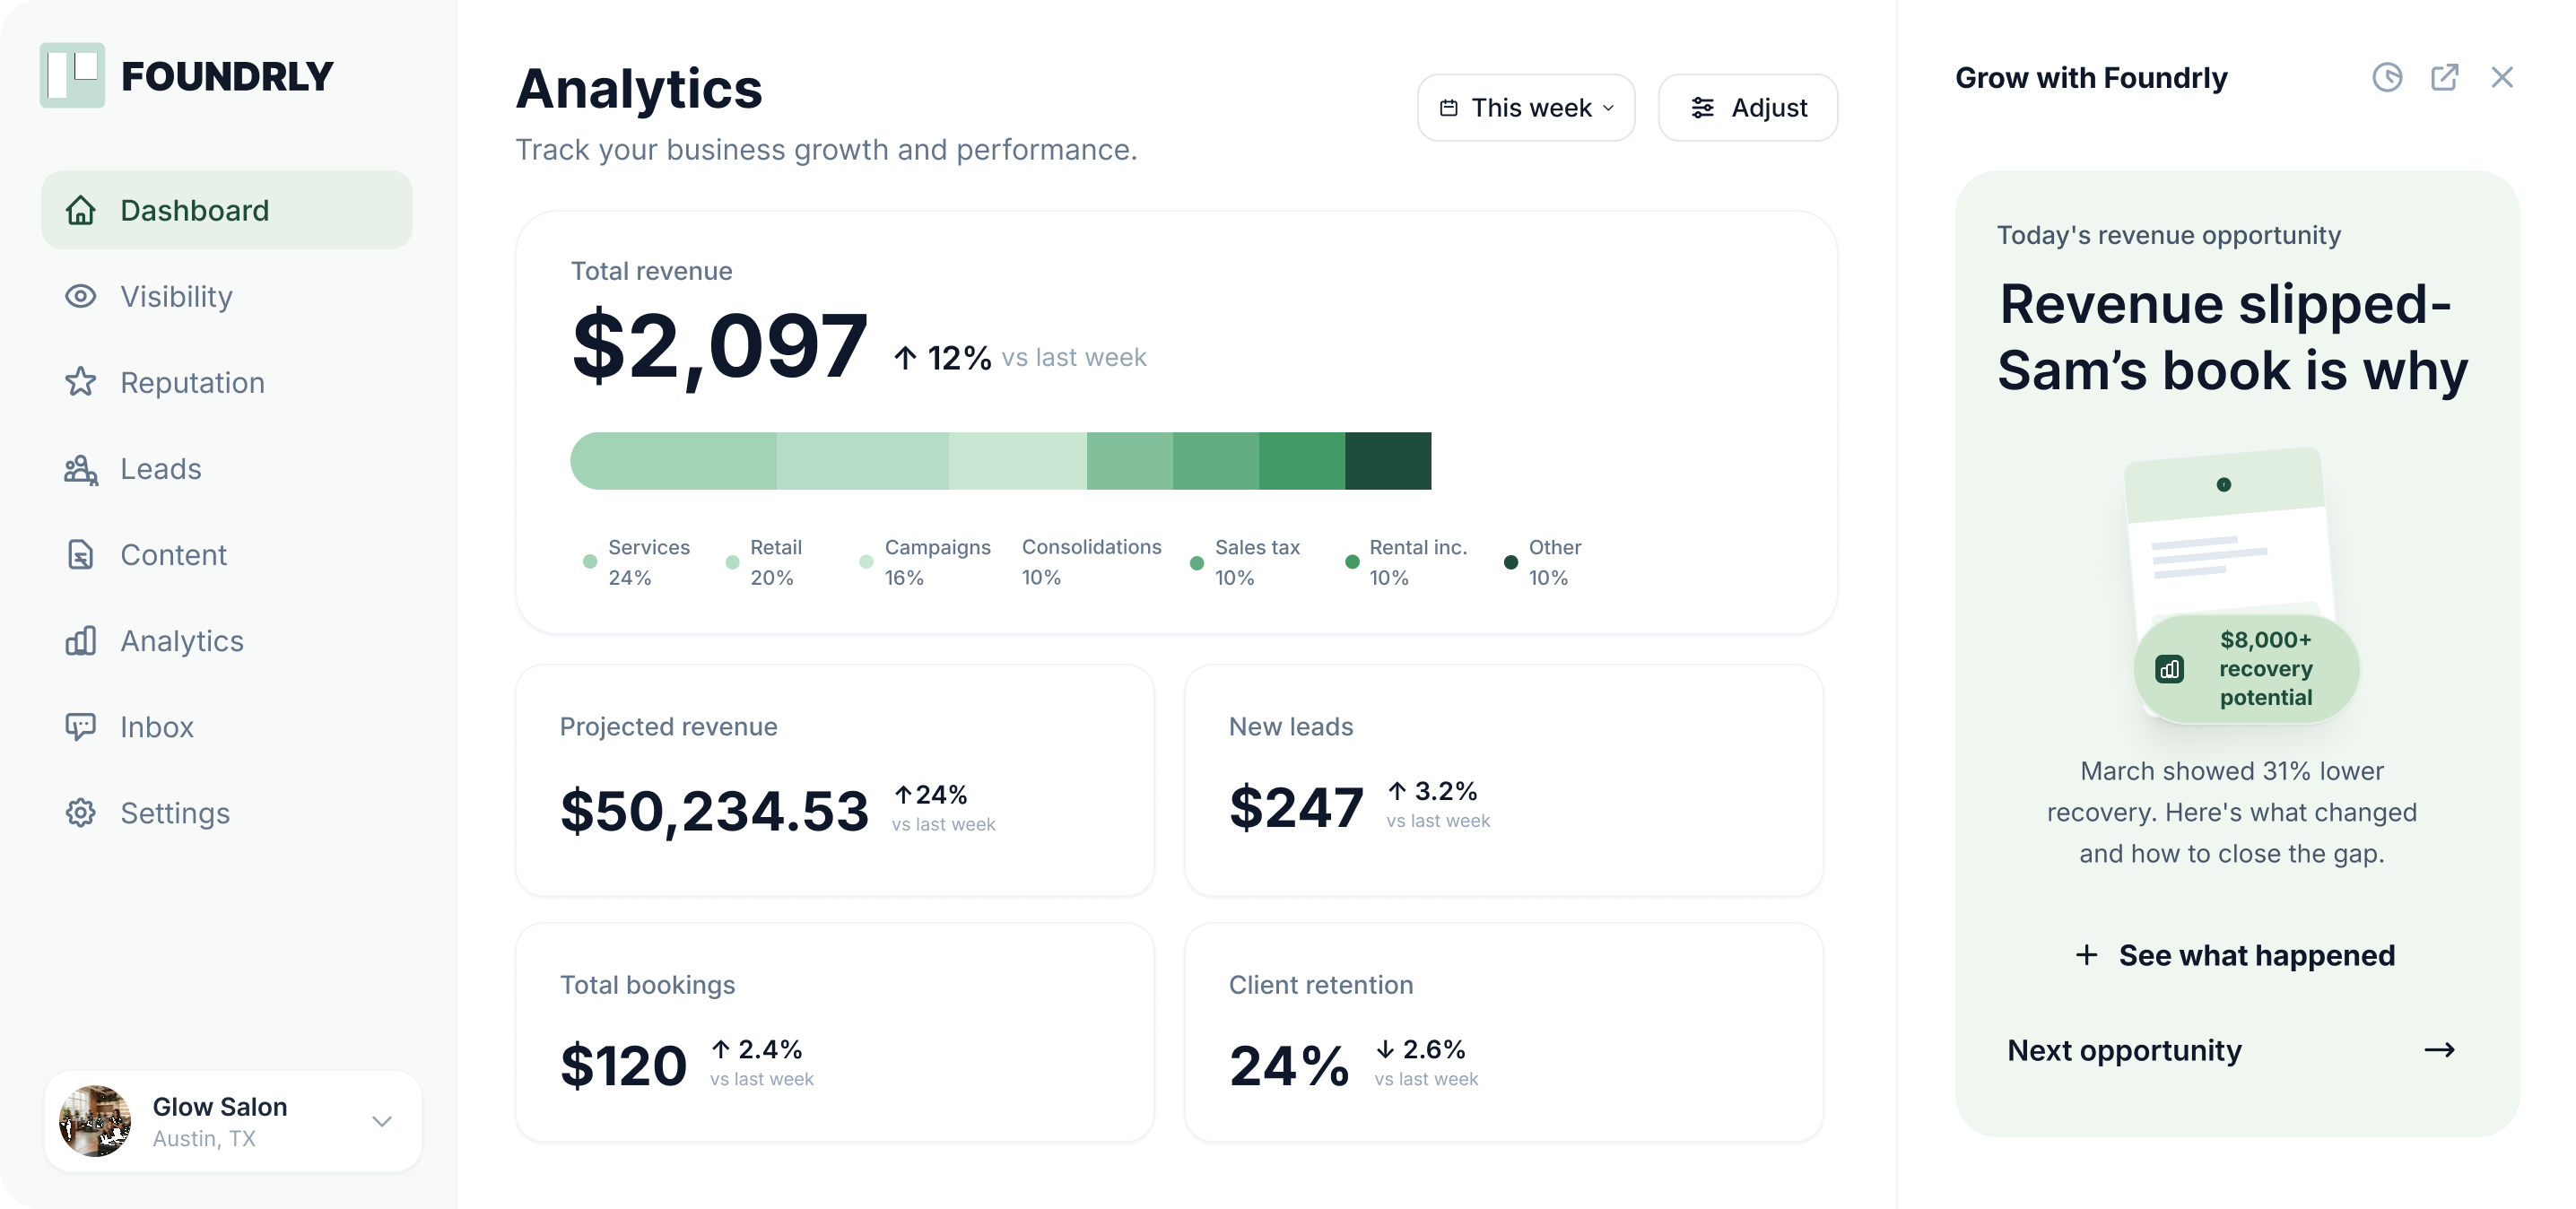Click the Analytics bar chart icon
The height and width of the screenshot is (1209, 2576).
pos(81,641)
